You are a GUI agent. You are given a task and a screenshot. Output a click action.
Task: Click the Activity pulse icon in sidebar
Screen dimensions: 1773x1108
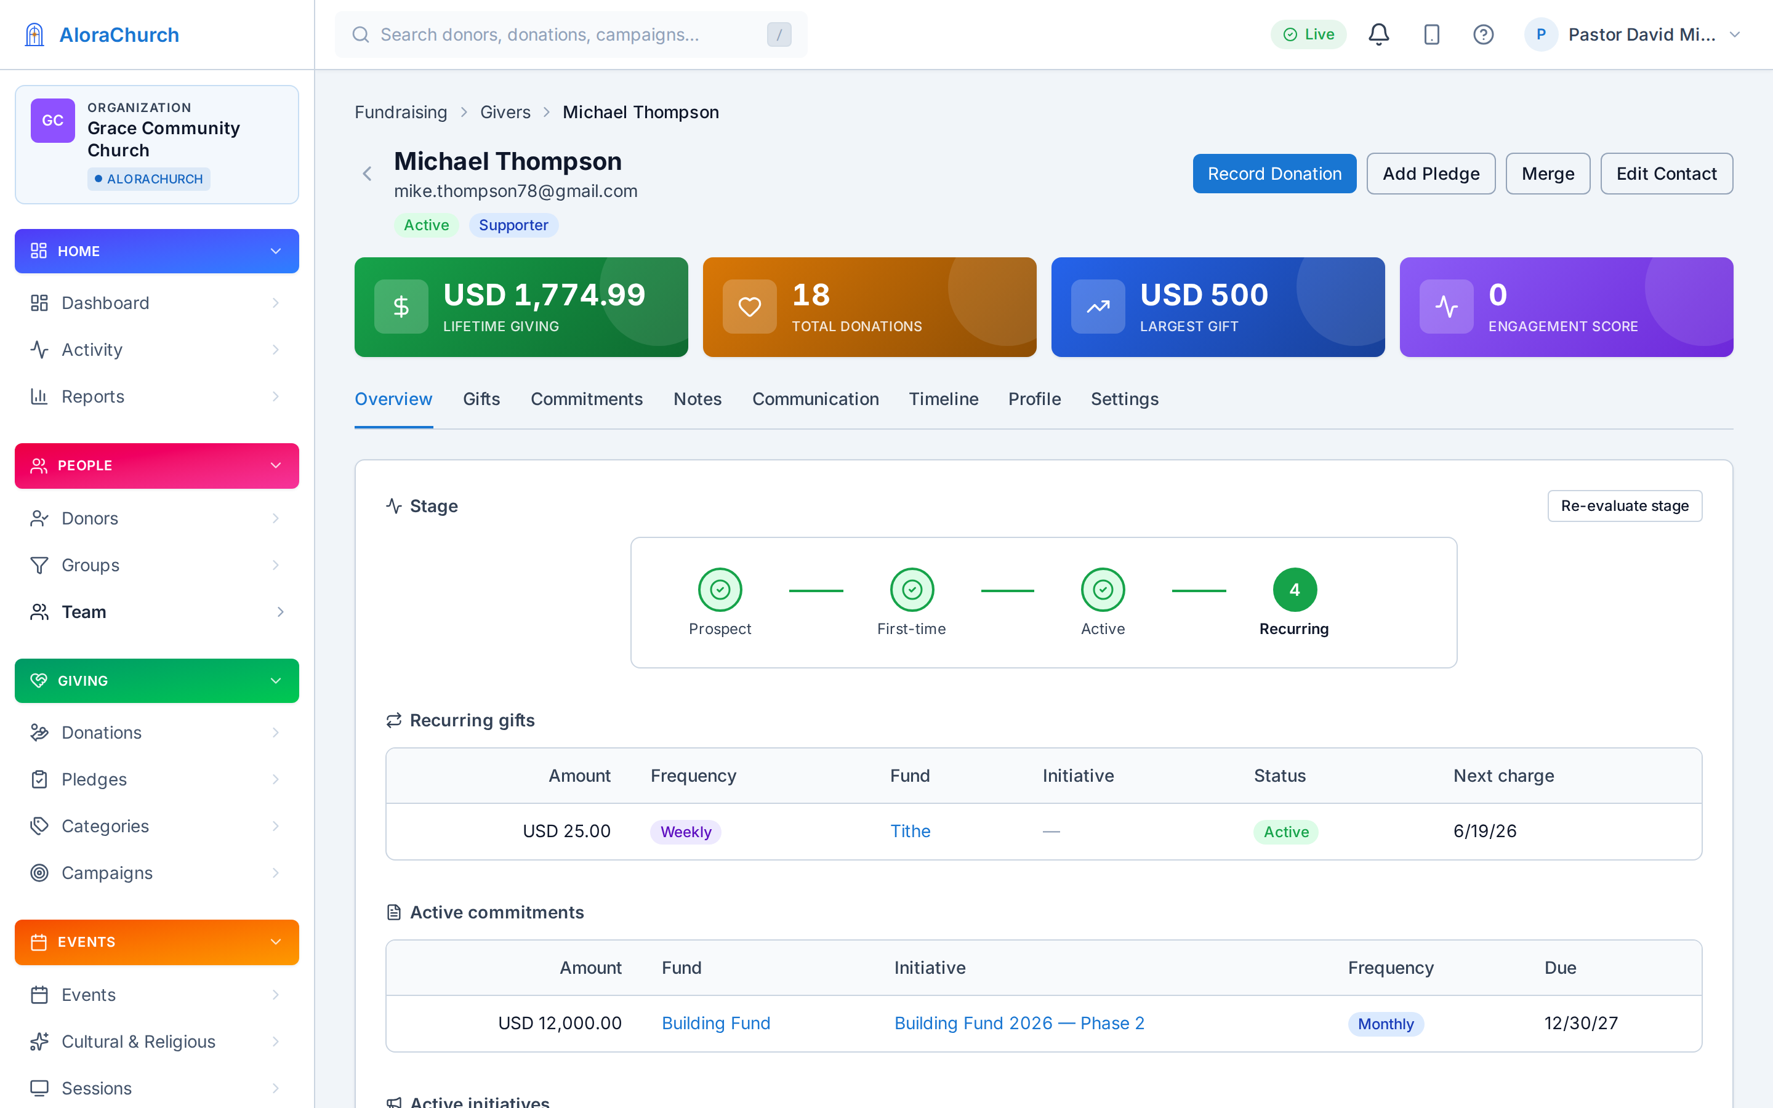(x=39, y=350)
